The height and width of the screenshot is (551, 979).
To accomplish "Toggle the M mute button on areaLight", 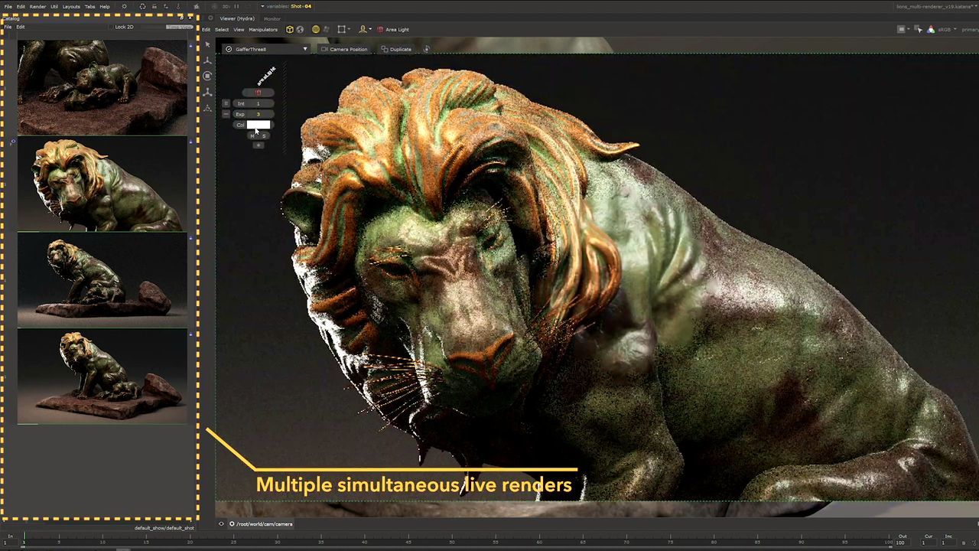I will pos(252,135).
